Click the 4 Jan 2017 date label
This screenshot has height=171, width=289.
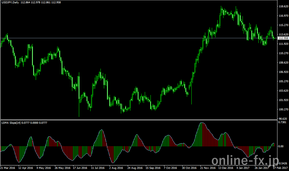coord(243,168)
